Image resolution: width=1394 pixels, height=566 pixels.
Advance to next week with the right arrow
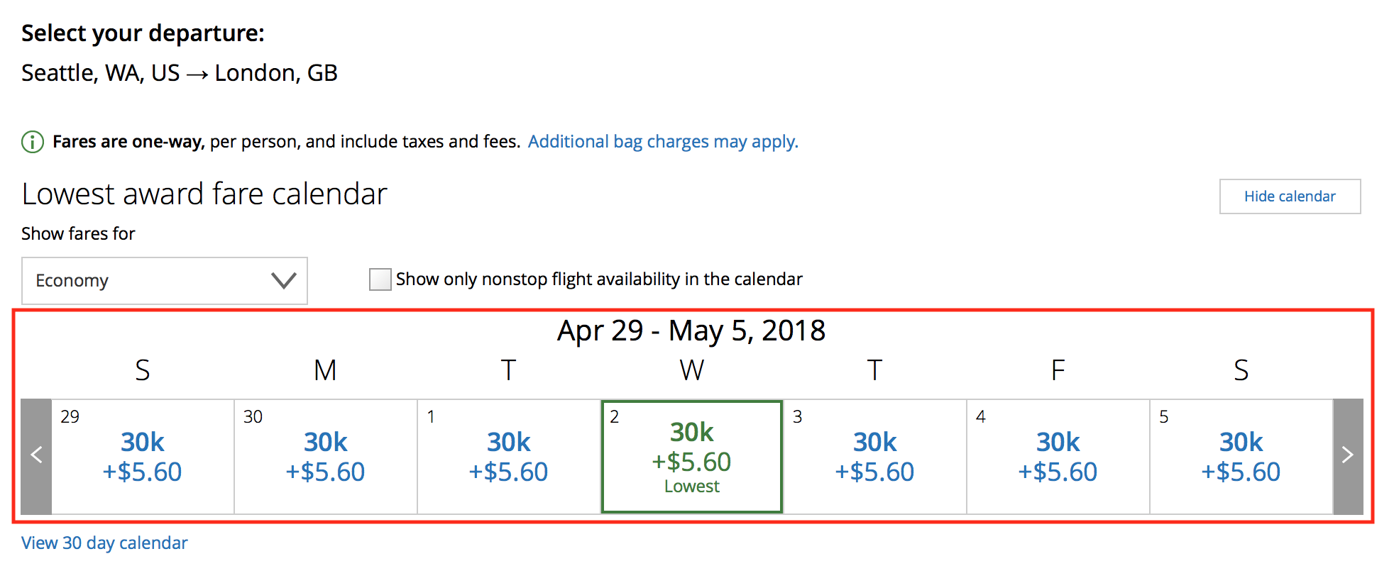click(x=1348, y=456)
